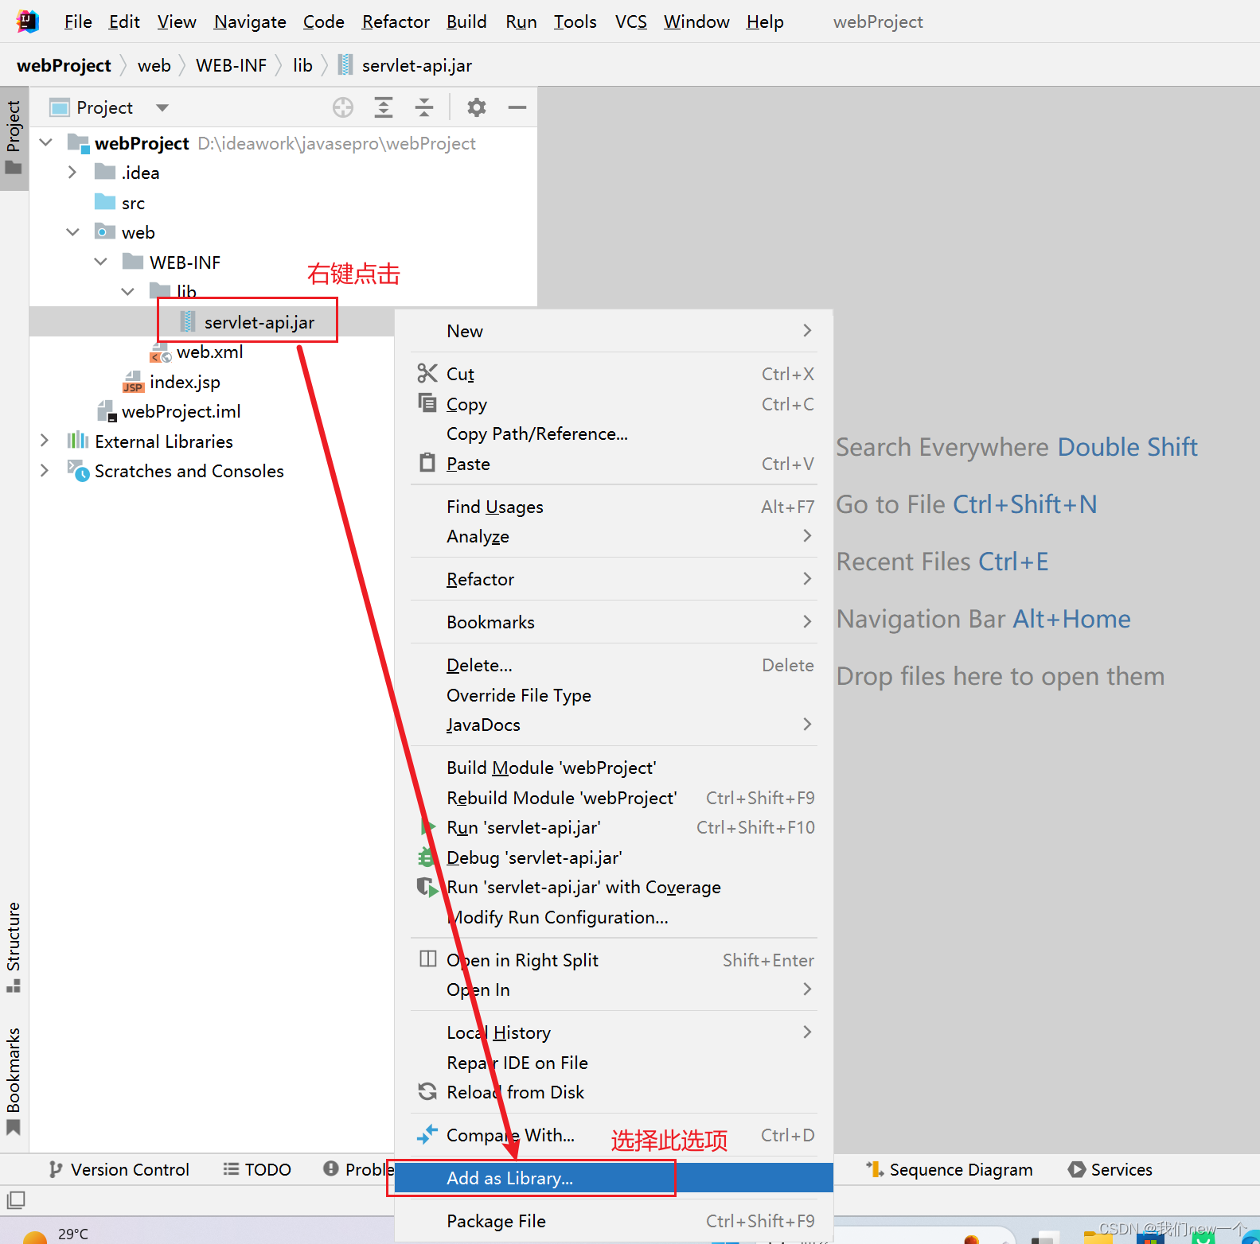This screenshot has height=1244, width=1260.
Task: Open the Navigate menu
Action: pos(250,21)
